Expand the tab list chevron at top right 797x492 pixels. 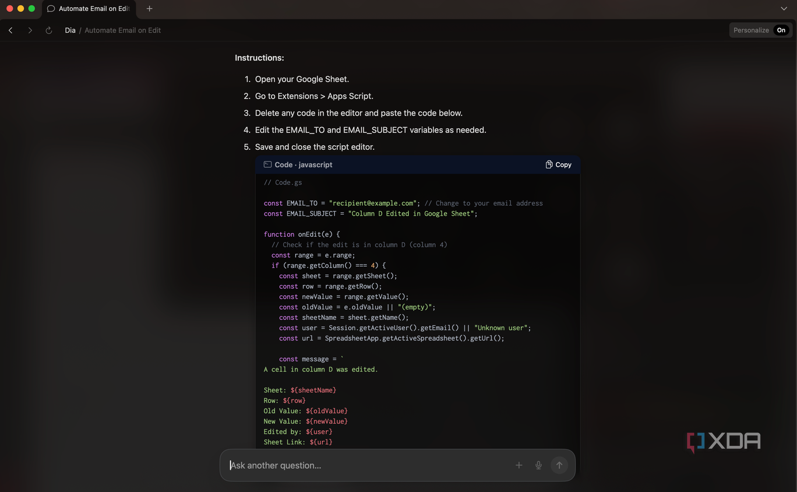point(784,9)
